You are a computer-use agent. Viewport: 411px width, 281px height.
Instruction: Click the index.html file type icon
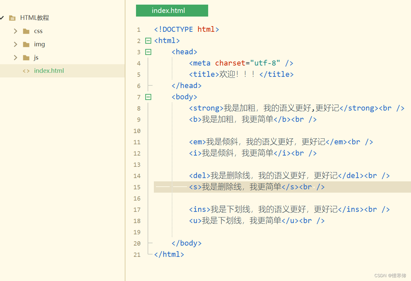26,71
